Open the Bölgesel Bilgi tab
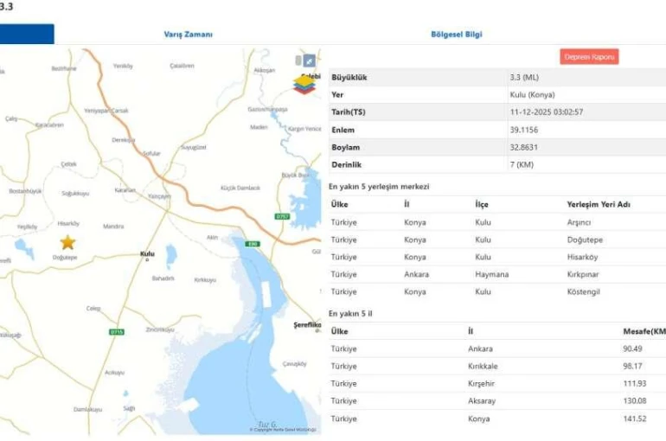This screenshot has height=441, width=666. pyautogui.click(x=456, y=35)
